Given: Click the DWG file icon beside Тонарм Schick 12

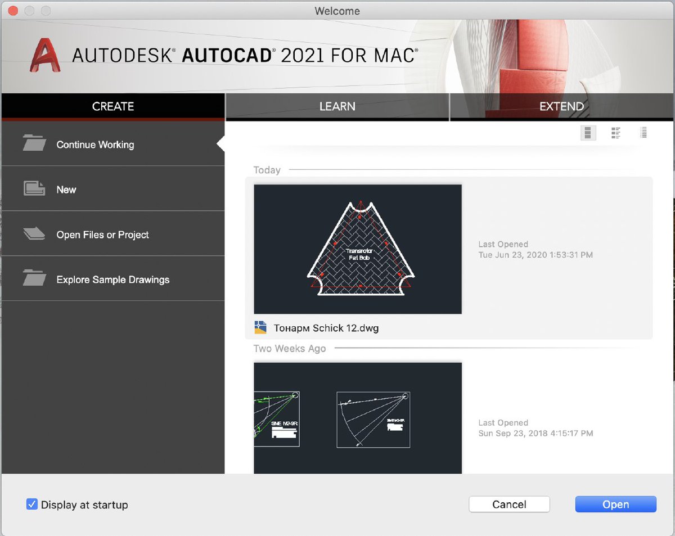Looking at the screenshot, I should (260, 327).
